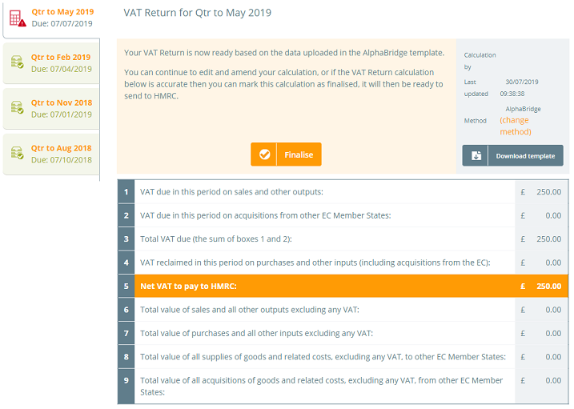Click the checkmark icon on Finalise button
Viewport: 574px width, 409px height.
[264, 154]
